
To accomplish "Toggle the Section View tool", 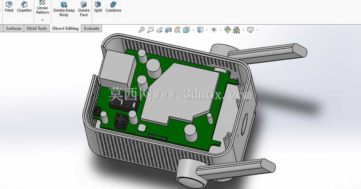I will tap(168, 30).
